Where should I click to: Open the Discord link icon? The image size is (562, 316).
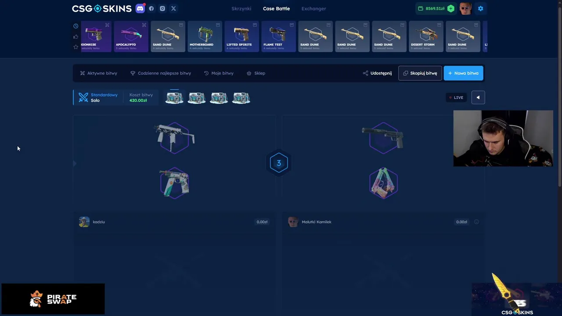[x=140, y=8]
